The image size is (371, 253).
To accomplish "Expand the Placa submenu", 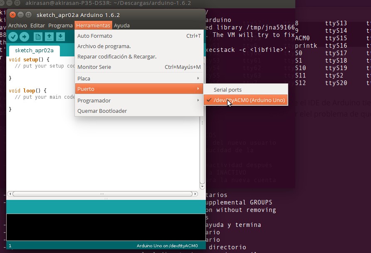I will (139, 78).
